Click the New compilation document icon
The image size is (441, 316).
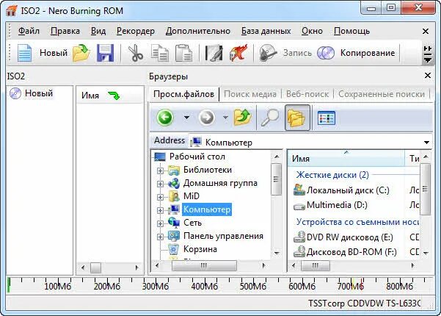click(24, 53)
